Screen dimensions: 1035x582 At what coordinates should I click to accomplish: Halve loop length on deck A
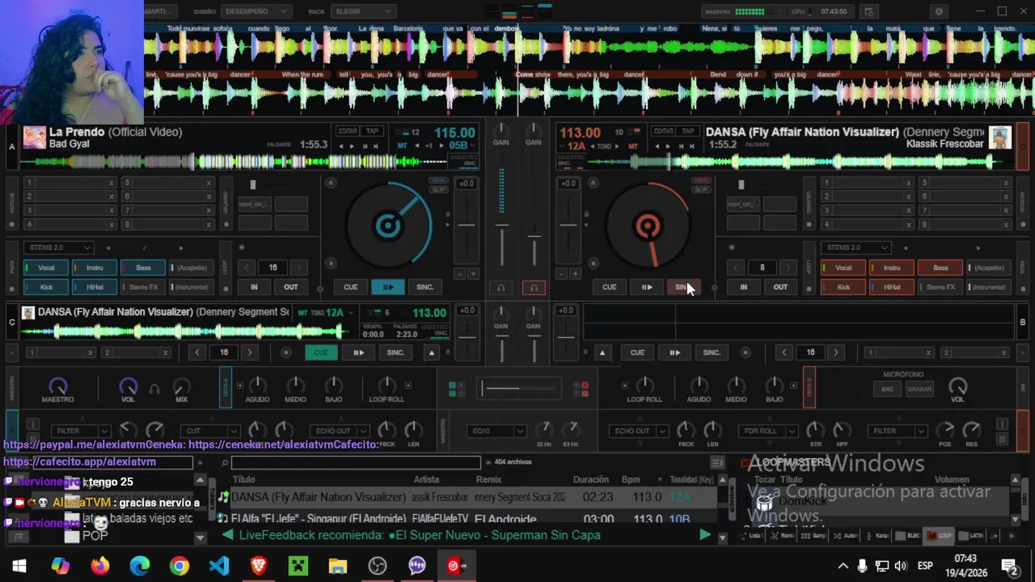(247, 268)
